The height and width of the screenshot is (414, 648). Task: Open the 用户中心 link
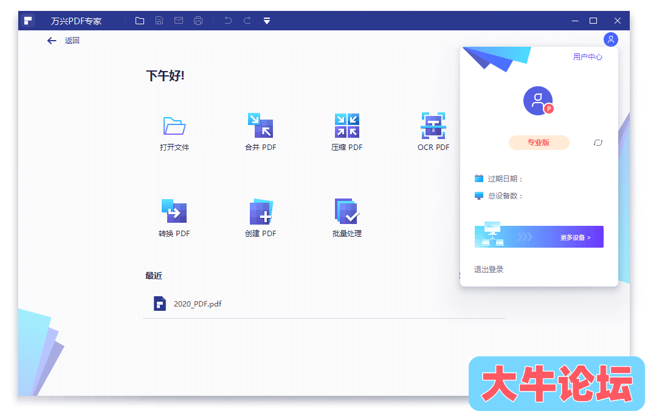click(x=587, y=57)
